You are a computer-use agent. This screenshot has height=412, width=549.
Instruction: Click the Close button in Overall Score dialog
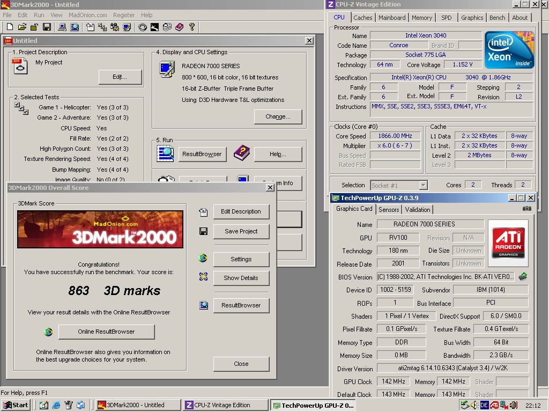[241, 364]
